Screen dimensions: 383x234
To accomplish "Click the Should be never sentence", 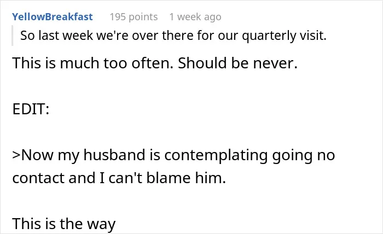I will pos(237,63).
